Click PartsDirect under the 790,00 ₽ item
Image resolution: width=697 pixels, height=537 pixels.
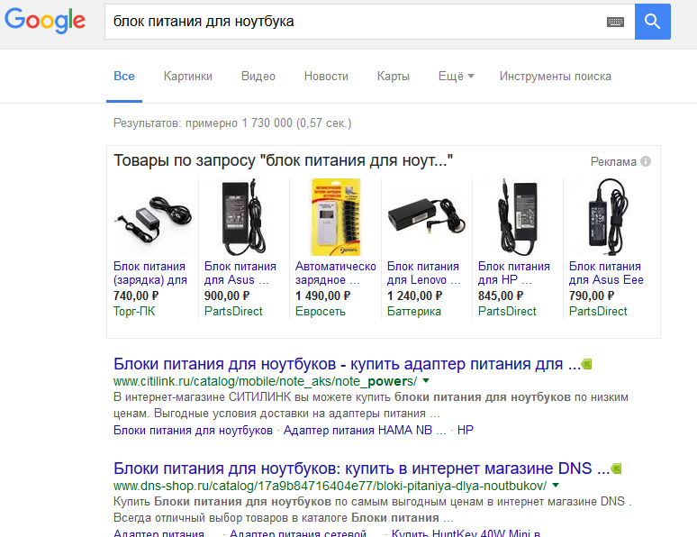(x=598, y=311)
